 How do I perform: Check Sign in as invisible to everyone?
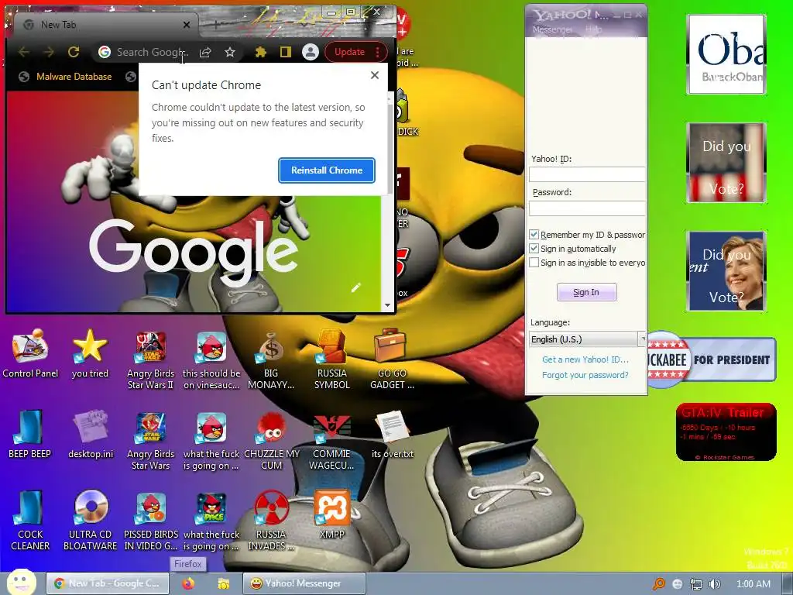pyautogui.click(x=534, y=263)
